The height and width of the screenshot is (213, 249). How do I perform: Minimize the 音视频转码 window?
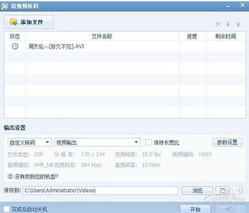228,6
